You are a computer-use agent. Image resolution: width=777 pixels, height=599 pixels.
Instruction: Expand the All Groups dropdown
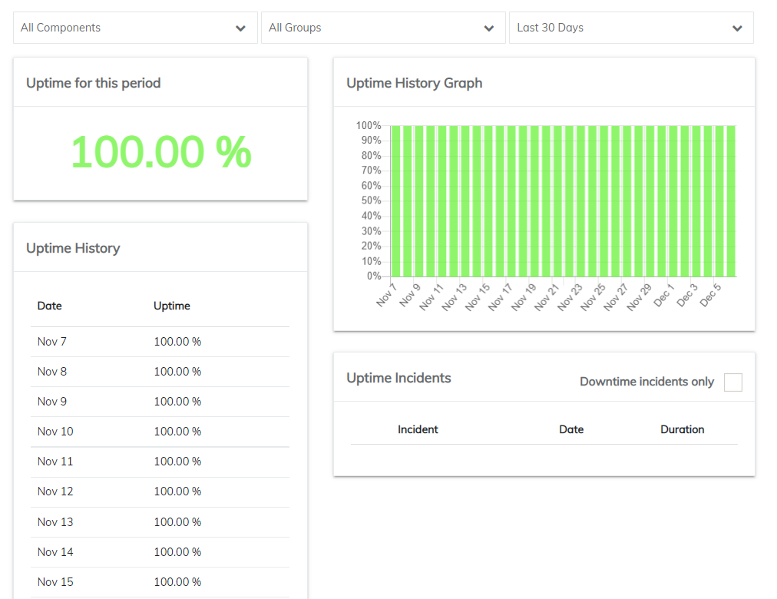[382, 28]
